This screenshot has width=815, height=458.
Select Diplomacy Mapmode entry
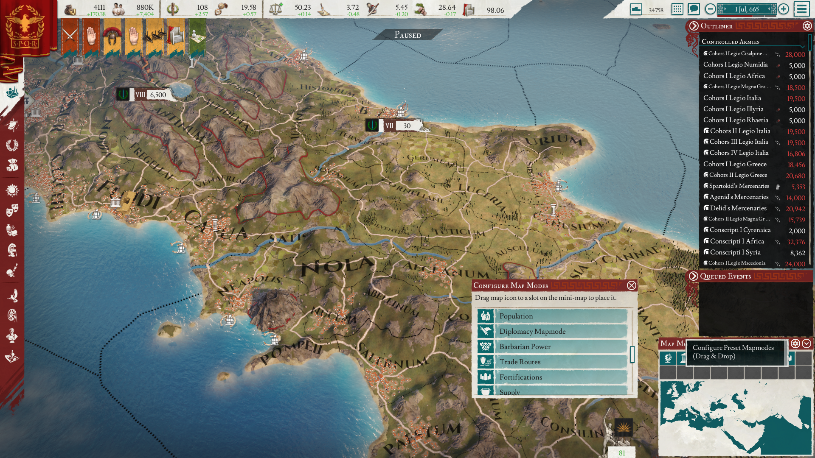pos(553,331)
